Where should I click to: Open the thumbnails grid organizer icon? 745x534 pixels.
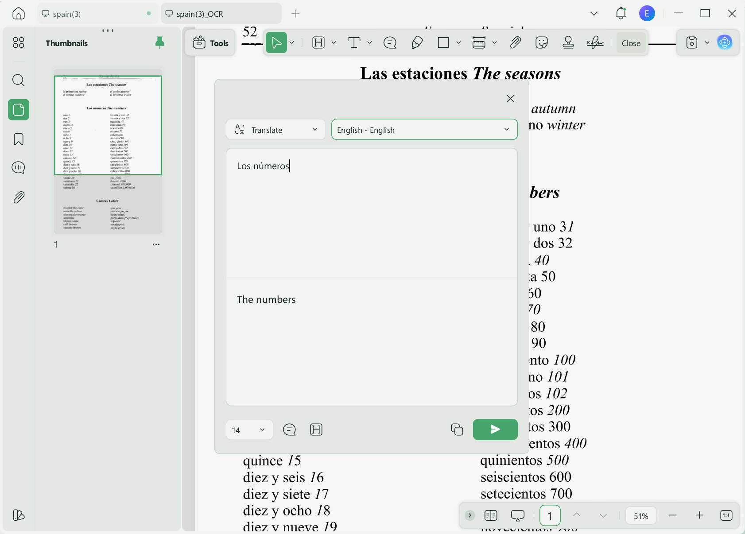[19, 43]
